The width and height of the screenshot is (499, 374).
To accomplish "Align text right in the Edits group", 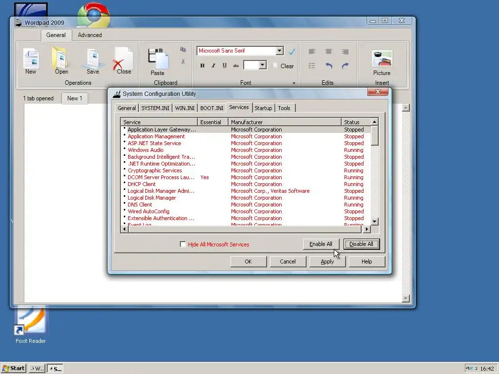I will (x=345, y=52).
